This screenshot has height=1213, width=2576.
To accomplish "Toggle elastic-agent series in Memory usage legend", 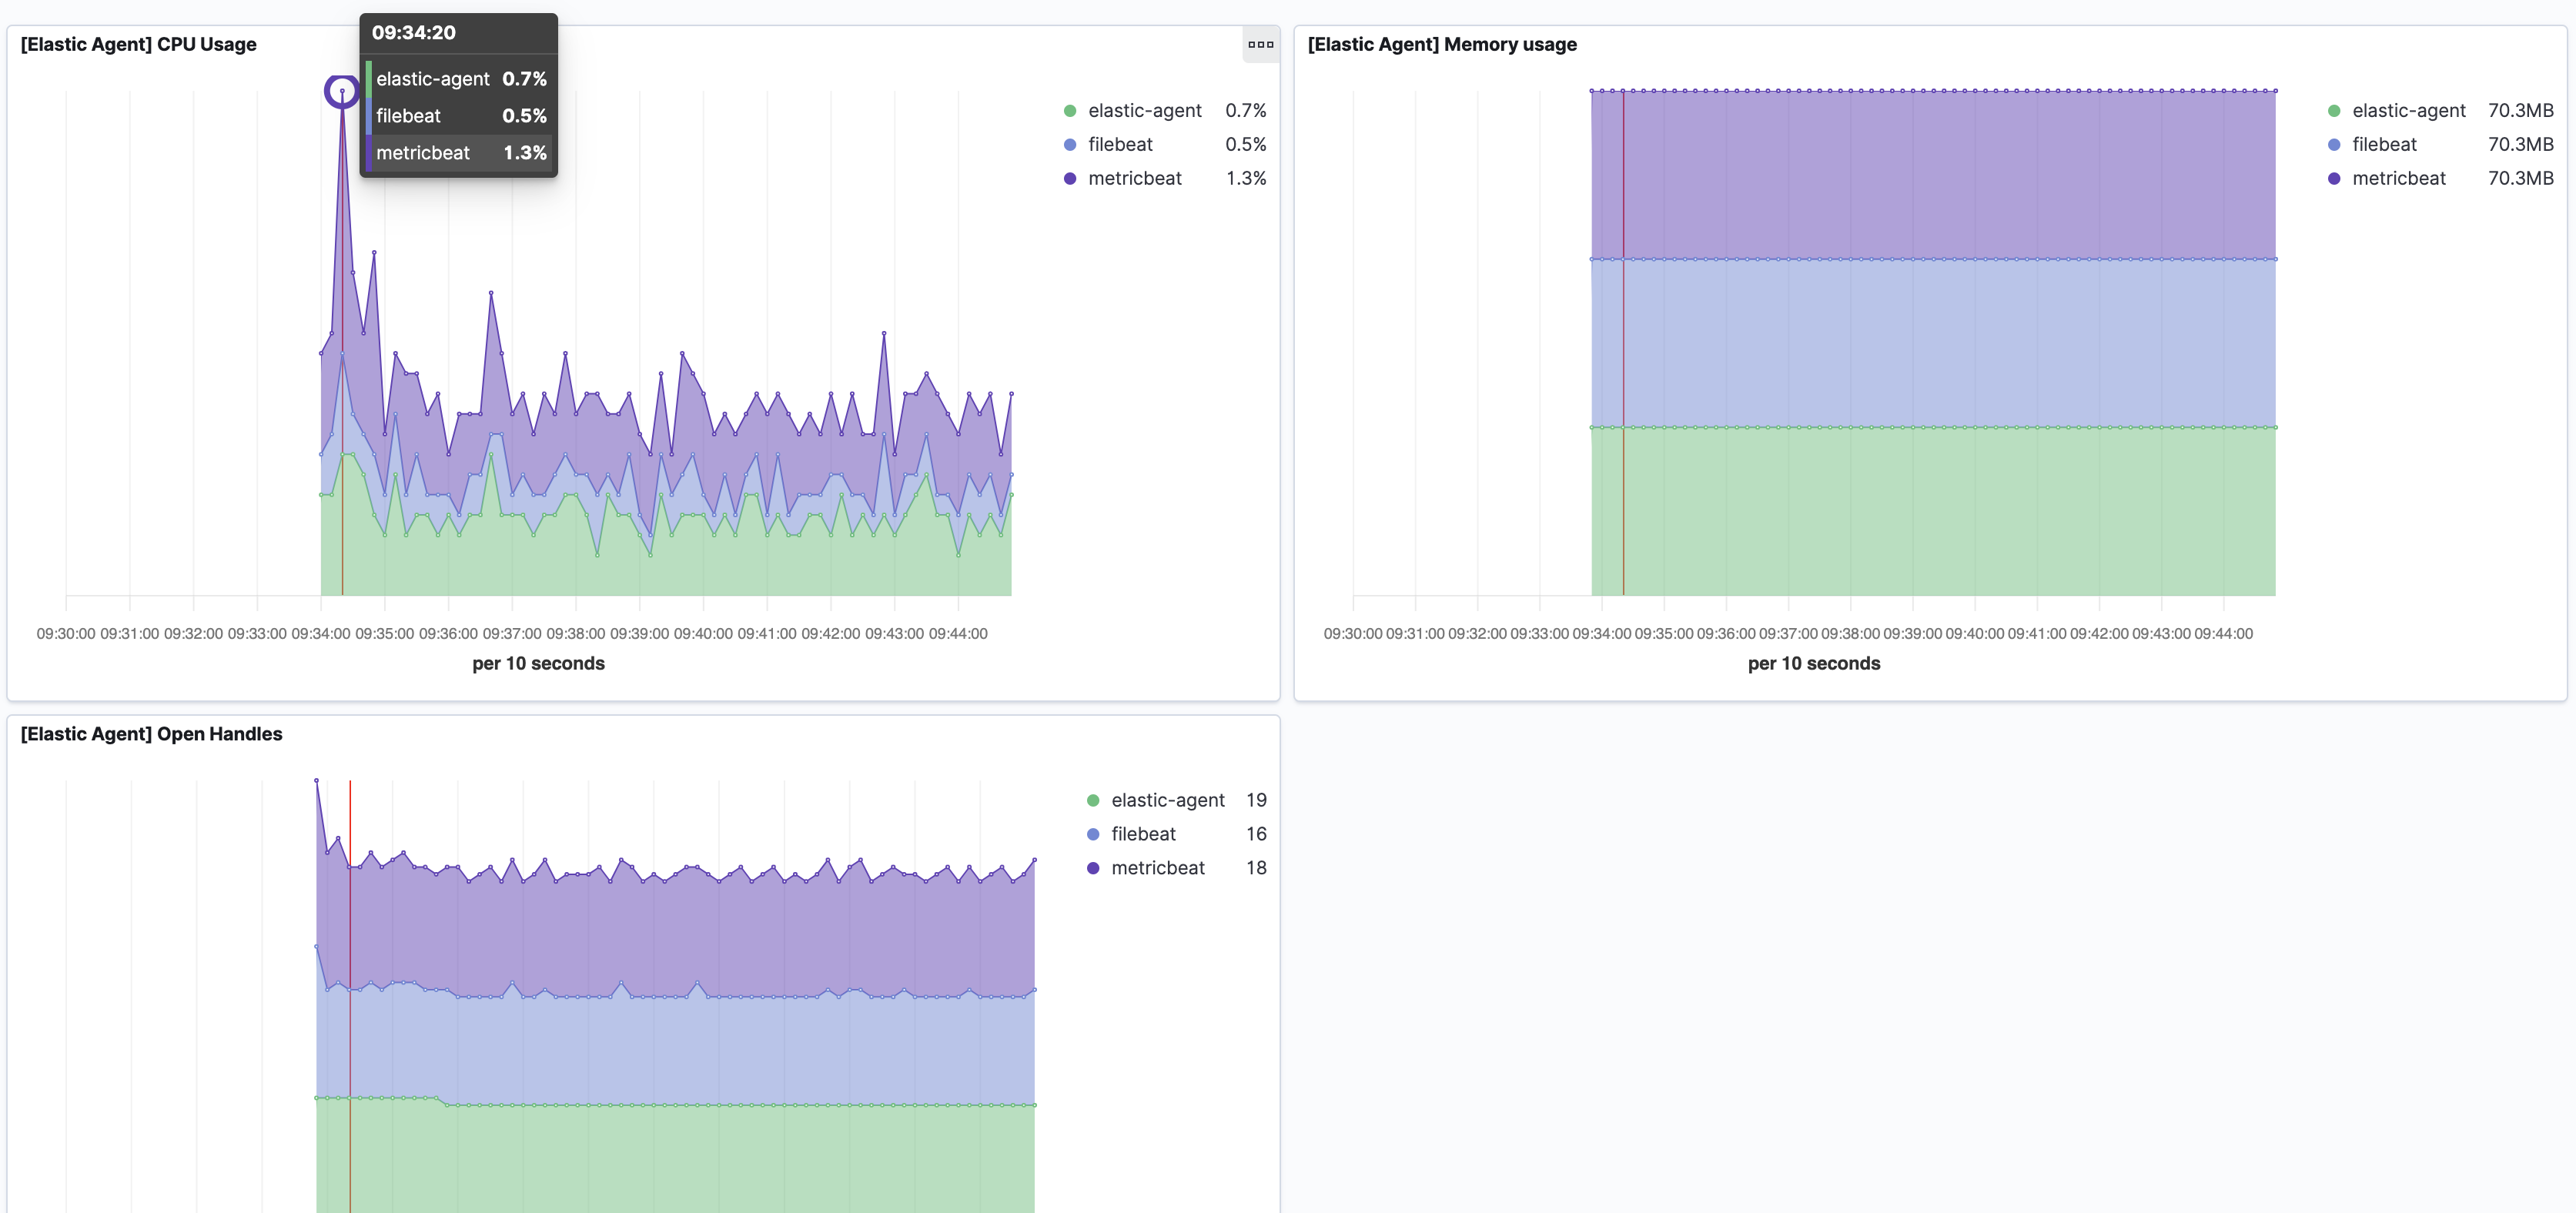I will click(x=2408, y=111).
